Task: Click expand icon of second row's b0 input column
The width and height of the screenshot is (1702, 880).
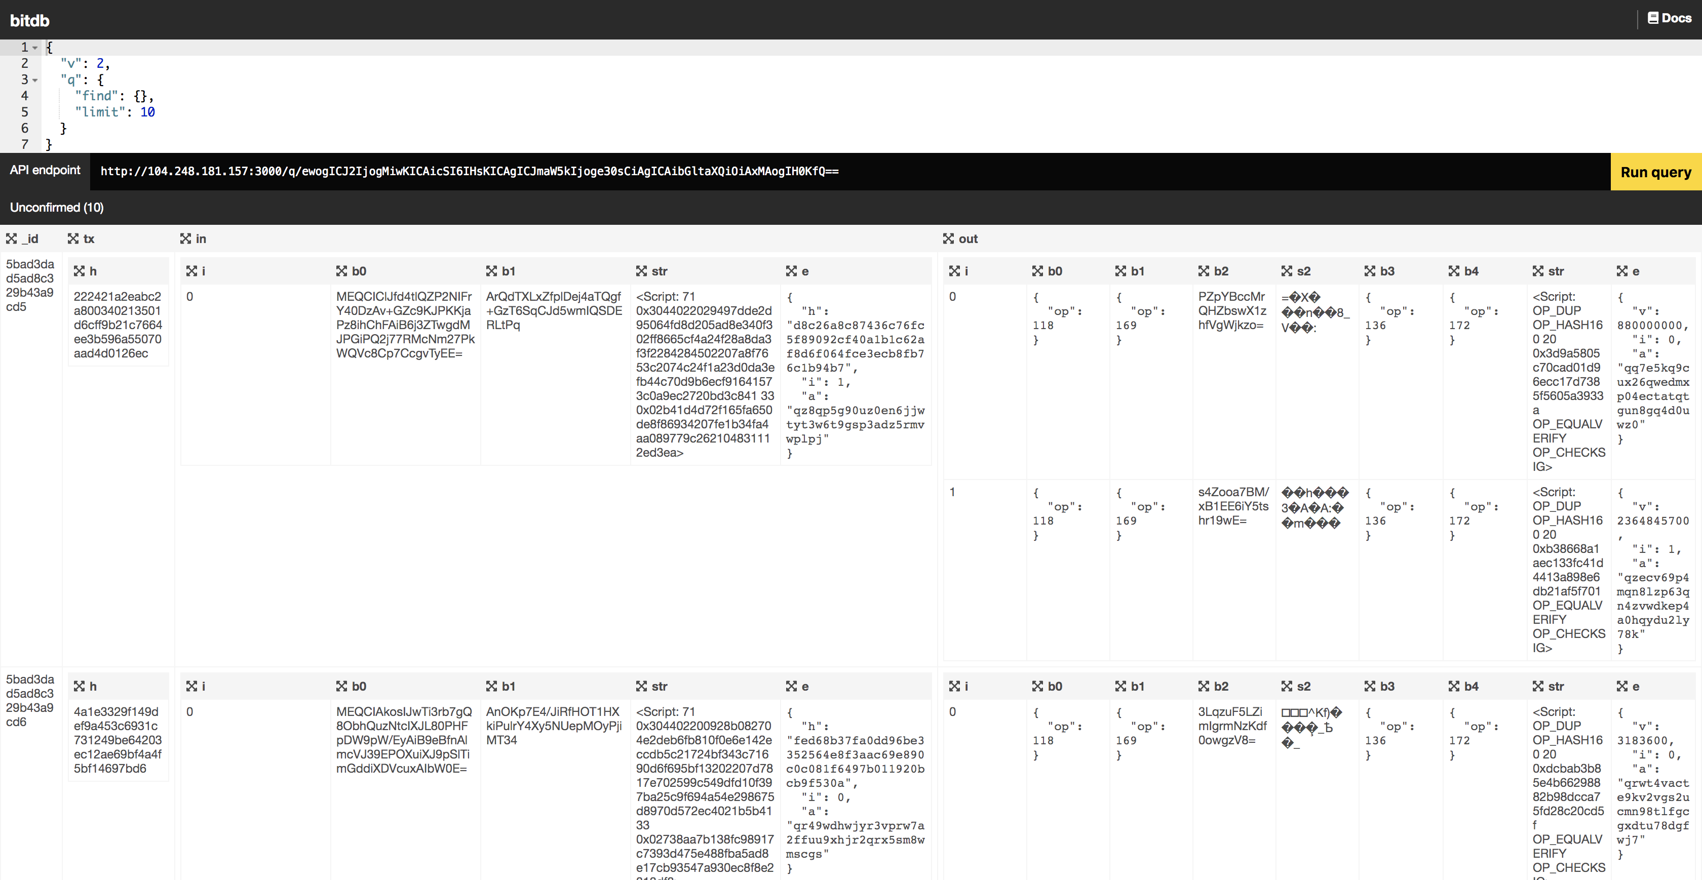Action: click(341, 687)
